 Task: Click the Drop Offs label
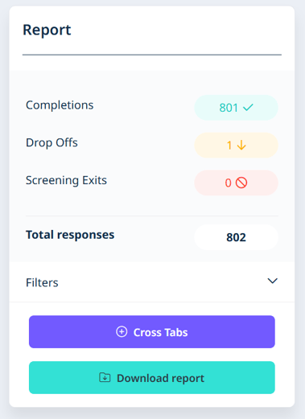[x=52, y=142]
